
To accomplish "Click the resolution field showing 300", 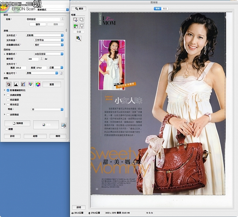I will click(33, 59).
